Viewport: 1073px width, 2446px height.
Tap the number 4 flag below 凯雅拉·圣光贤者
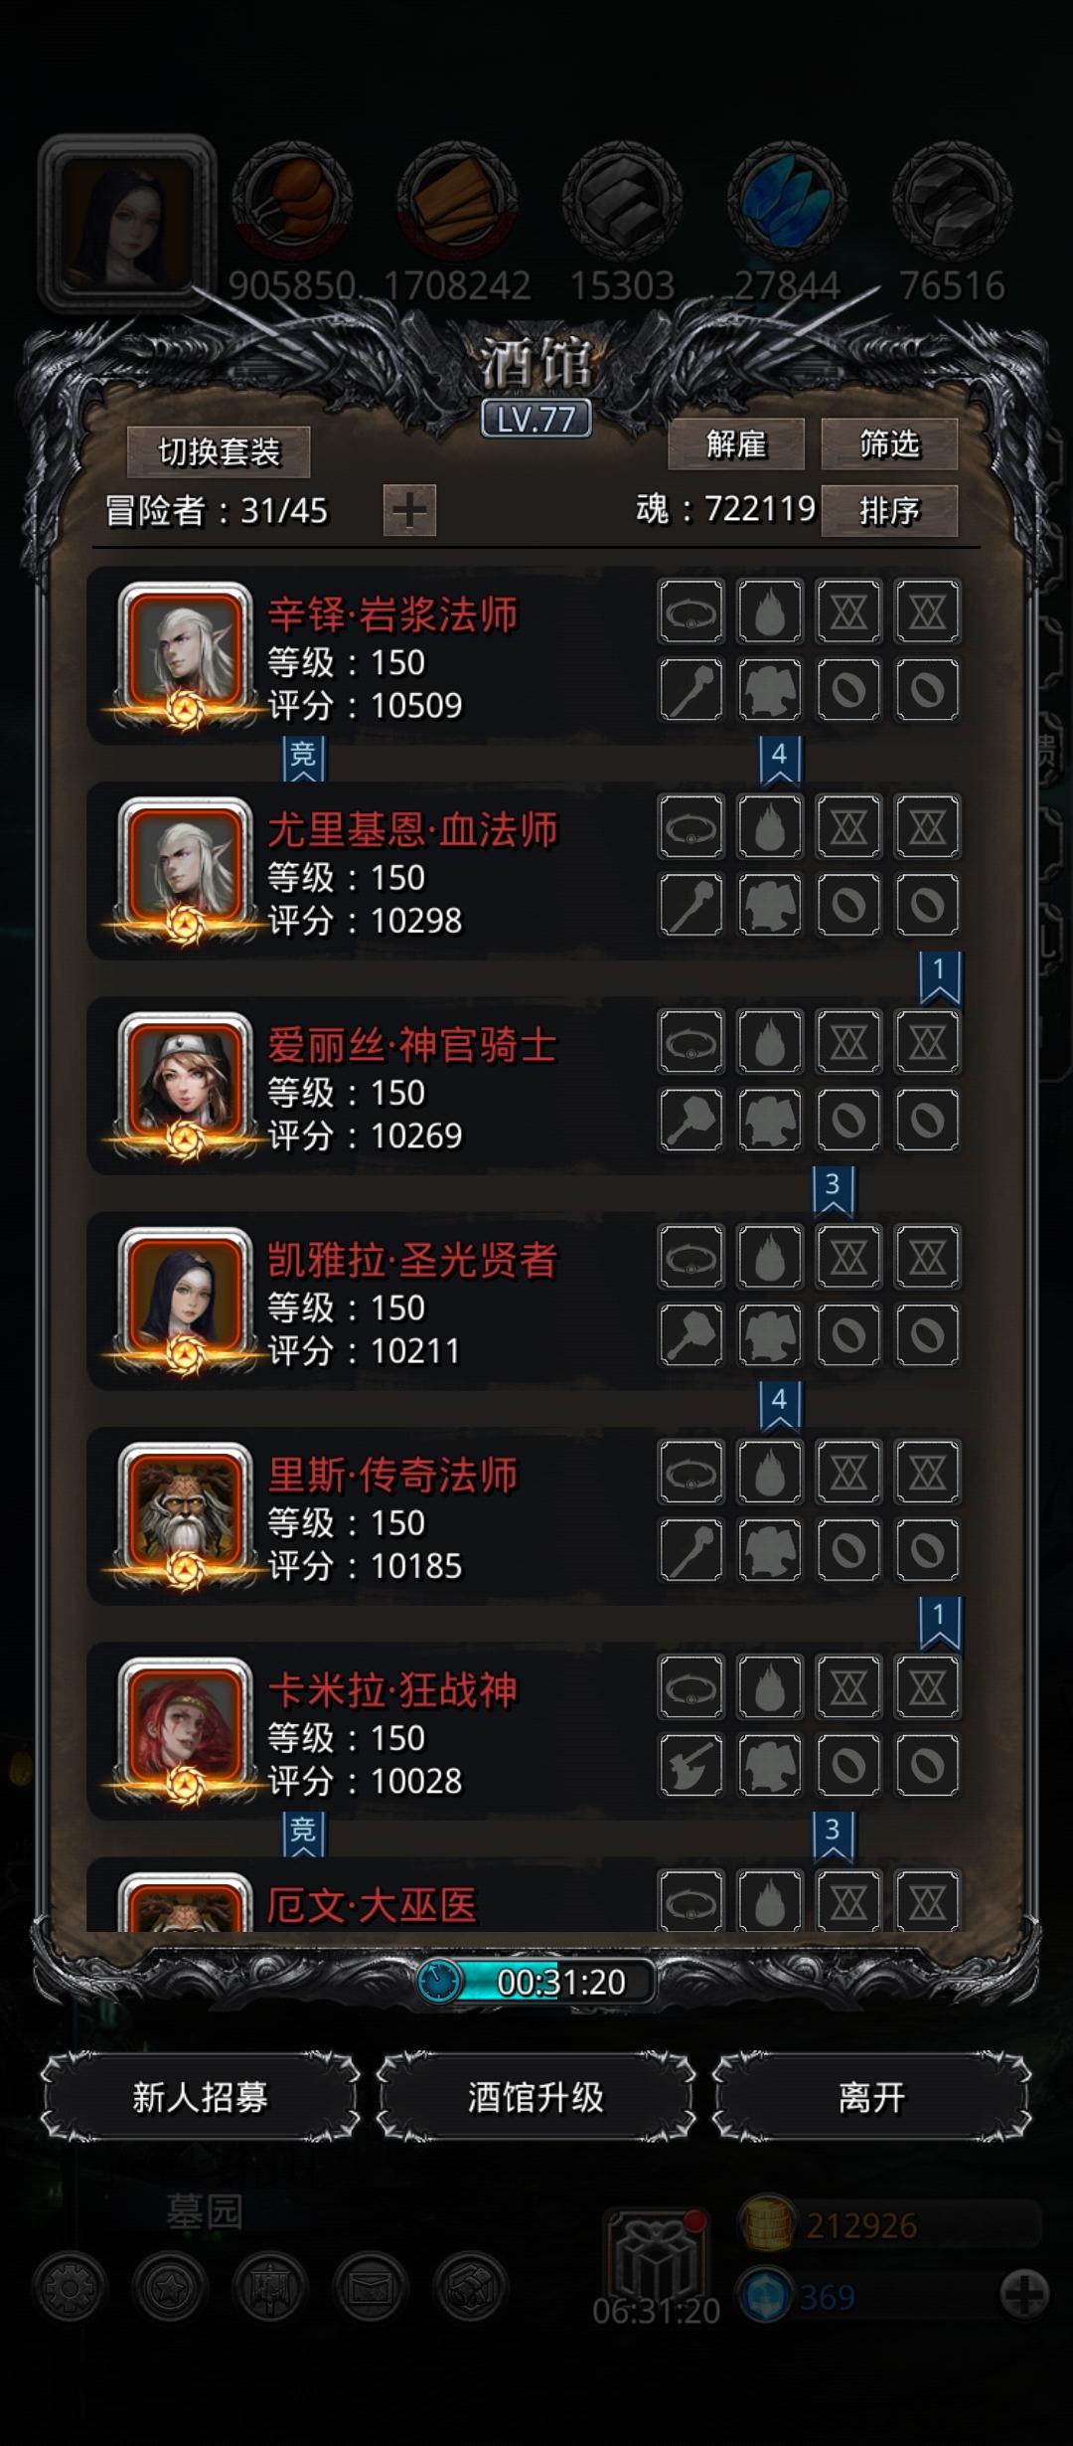click(779, 1404)
